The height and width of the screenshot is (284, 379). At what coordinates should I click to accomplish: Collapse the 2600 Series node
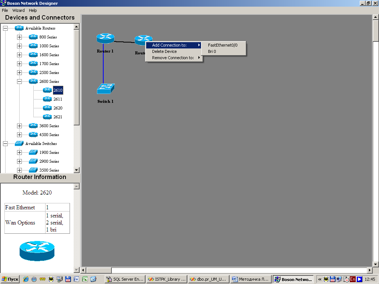19,82
